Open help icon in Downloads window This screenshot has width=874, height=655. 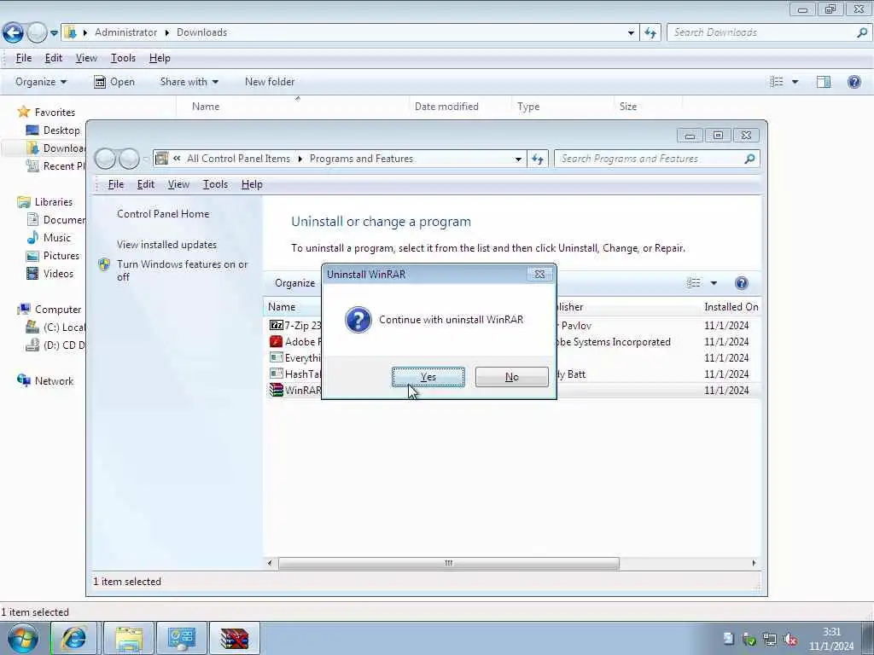[x=854, y=82]
